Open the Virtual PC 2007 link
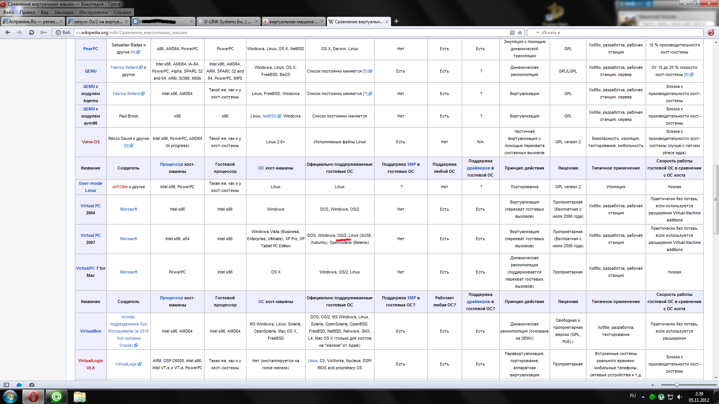Image resolution: width=719 pixels, height=404 pixels. [x=91, y=235]
